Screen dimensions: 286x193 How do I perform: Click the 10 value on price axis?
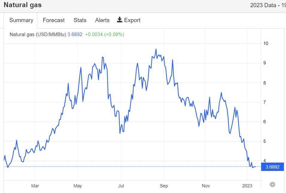[x=266, y=44]
